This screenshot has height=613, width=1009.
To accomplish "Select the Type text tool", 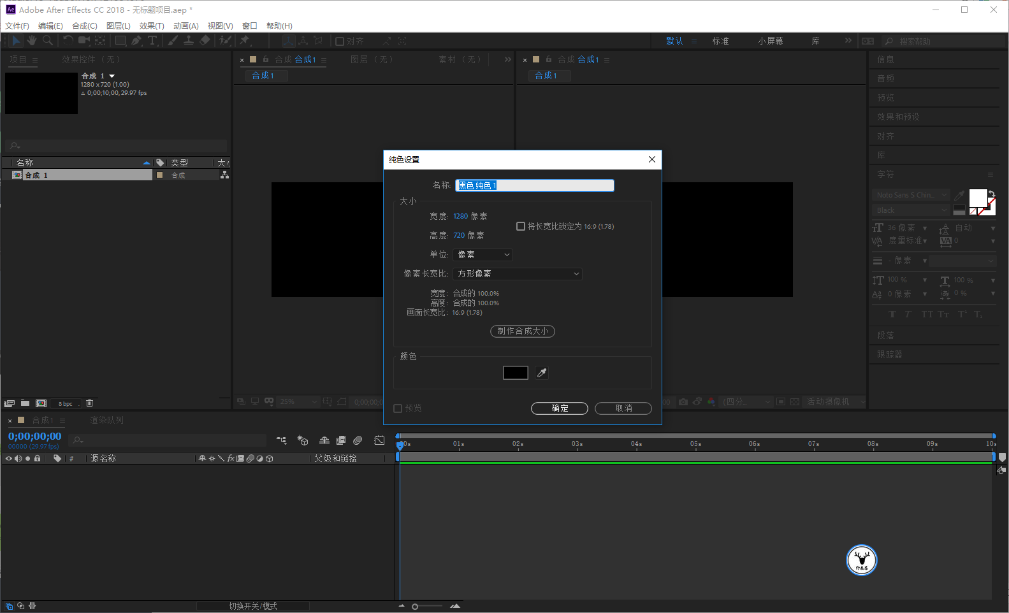I will point(152,41).
